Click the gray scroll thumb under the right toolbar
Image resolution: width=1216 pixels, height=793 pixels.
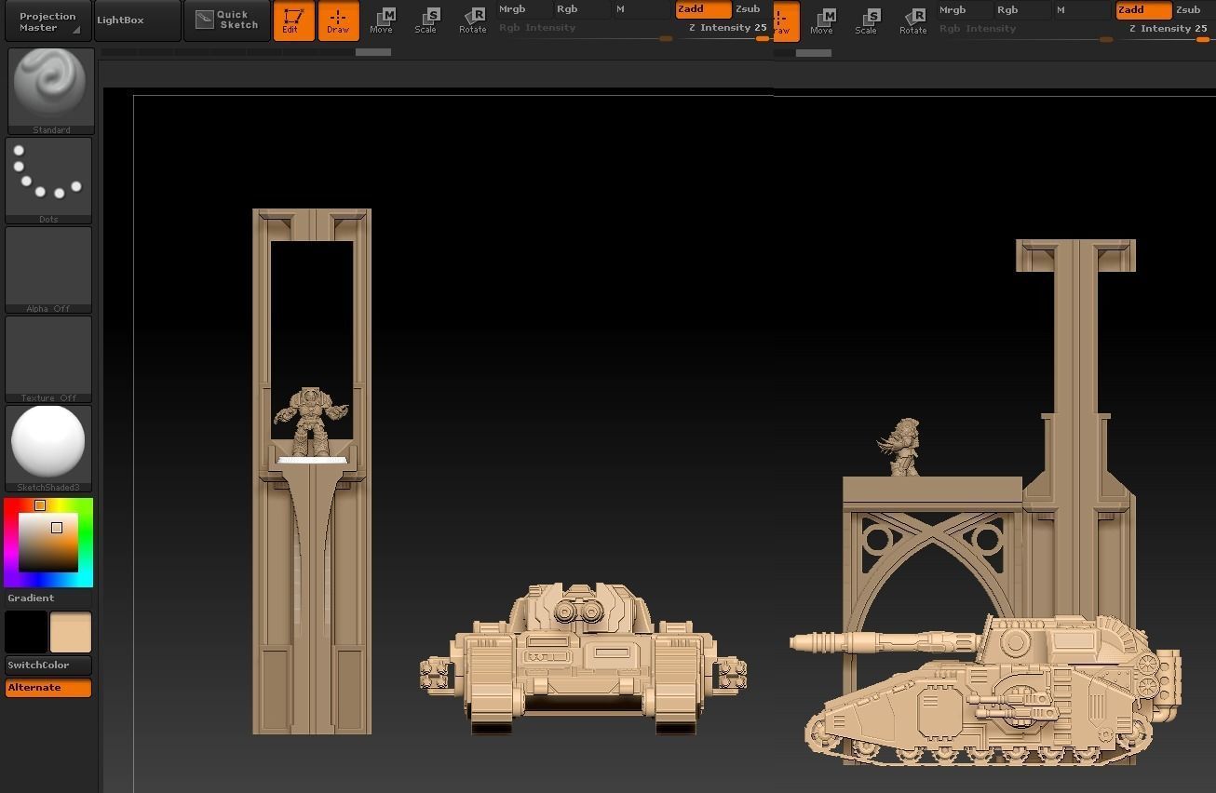tap(814, 53)
